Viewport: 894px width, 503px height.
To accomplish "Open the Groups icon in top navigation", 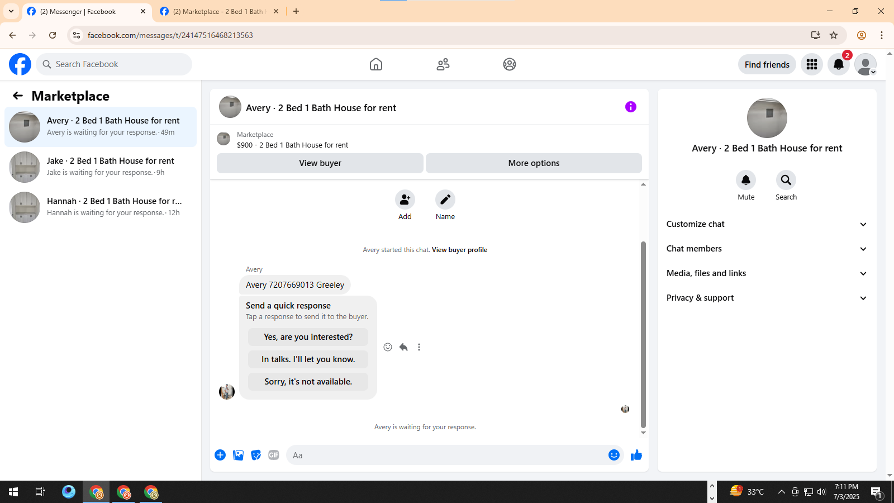I will pos(510,64).
